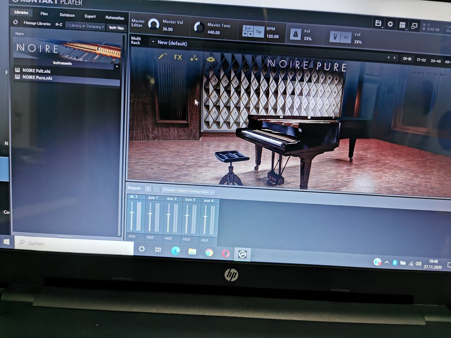
Task: Toggle the Instr Nav button
Action: coord(116,27)
